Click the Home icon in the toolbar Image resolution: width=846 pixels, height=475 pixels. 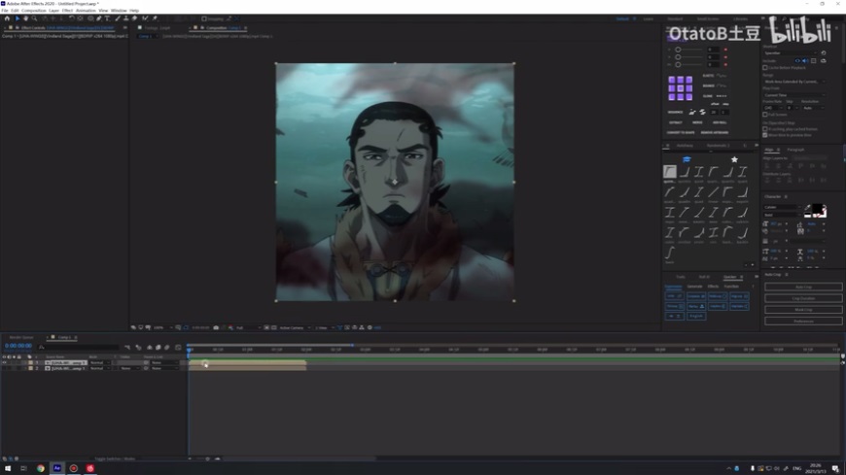click(x=7, y=18)
